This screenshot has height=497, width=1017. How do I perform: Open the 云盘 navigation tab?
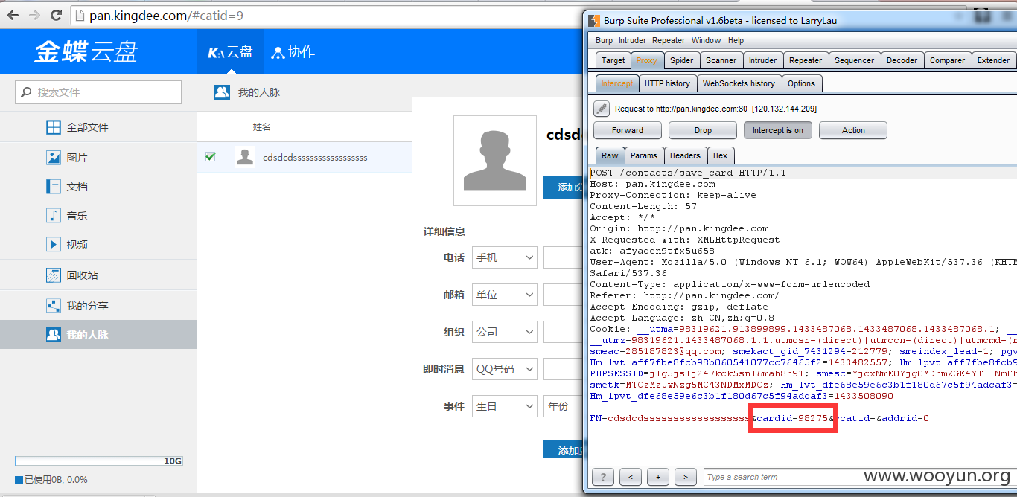coord(230,52)
